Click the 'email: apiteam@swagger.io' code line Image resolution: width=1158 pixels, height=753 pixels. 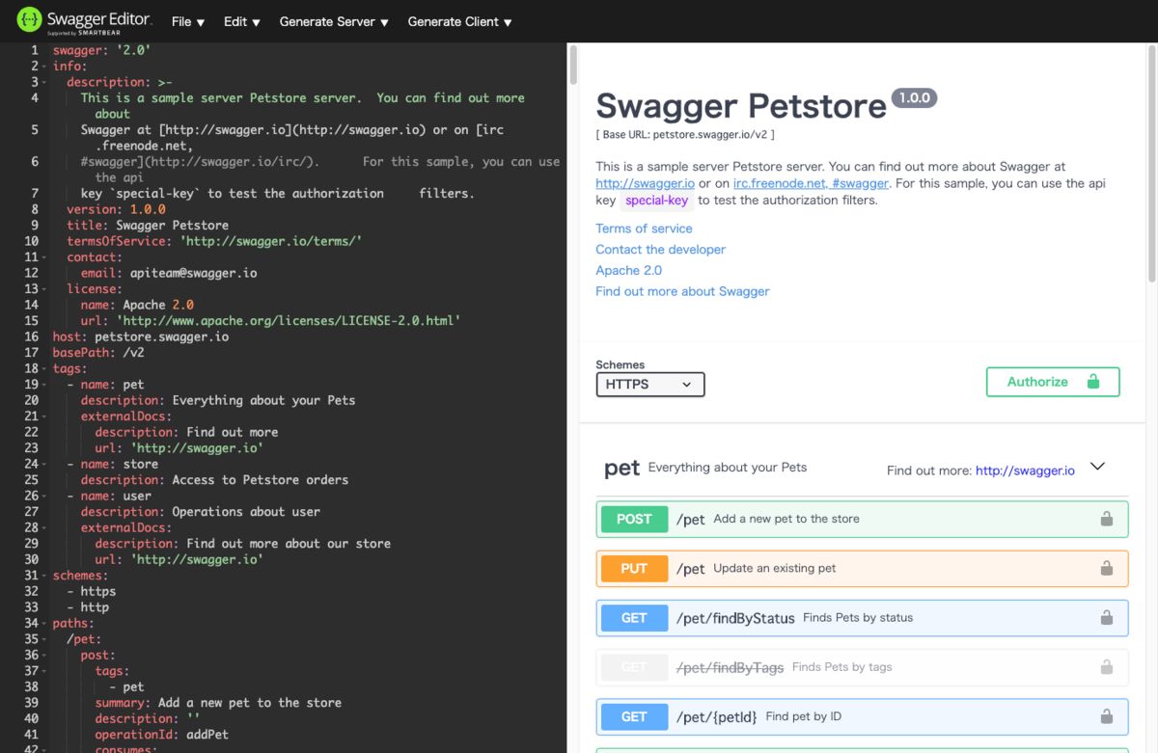(x=169, y=273)
